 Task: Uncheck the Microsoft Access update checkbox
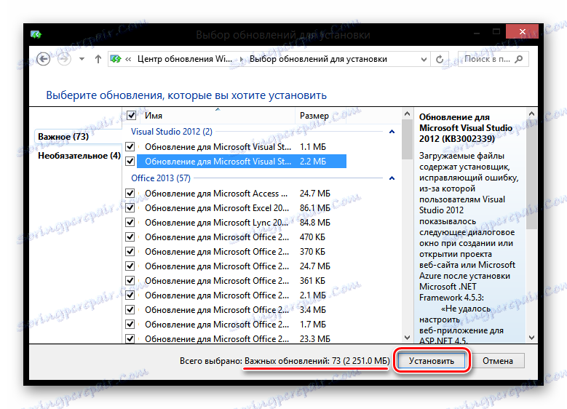pyautogui.click(x=130, y=193)
